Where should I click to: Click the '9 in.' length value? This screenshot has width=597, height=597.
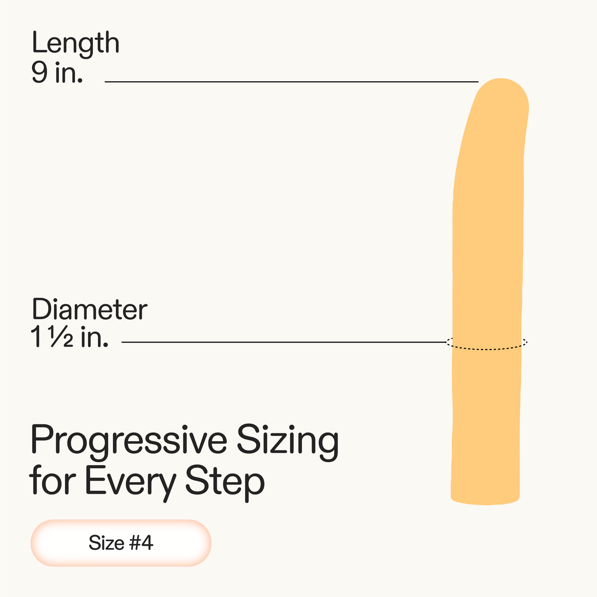[x=57, y=73]
